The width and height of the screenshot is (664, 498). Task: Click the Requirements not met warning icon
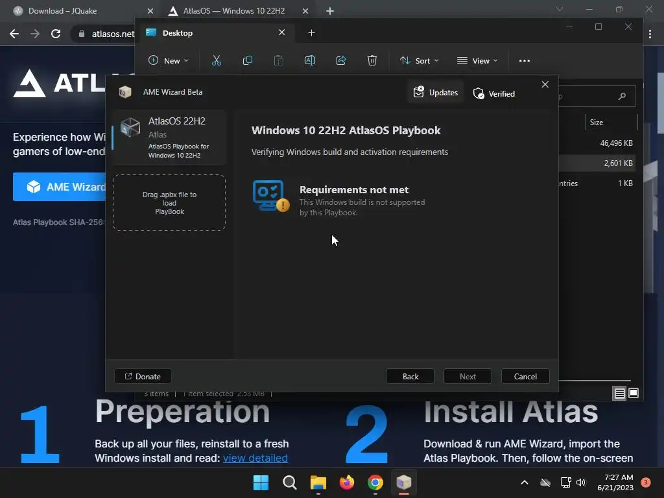point(271,196)
